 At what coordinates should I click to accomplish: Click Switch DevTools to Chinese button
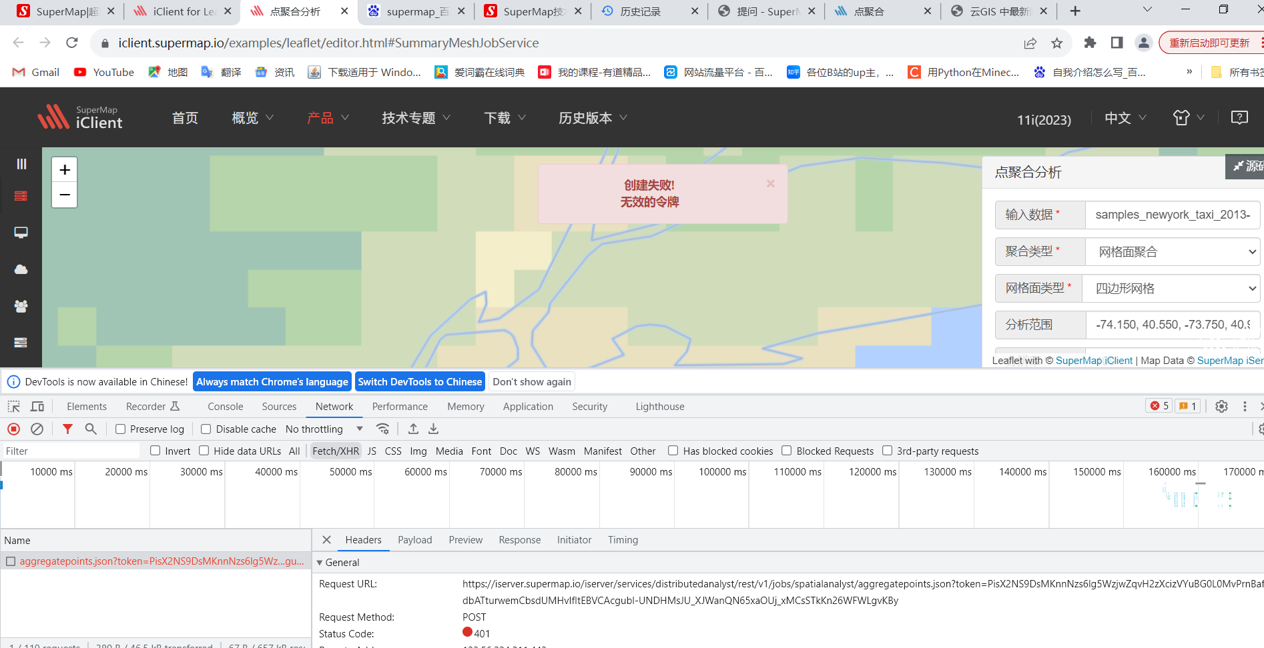point(420,381)
